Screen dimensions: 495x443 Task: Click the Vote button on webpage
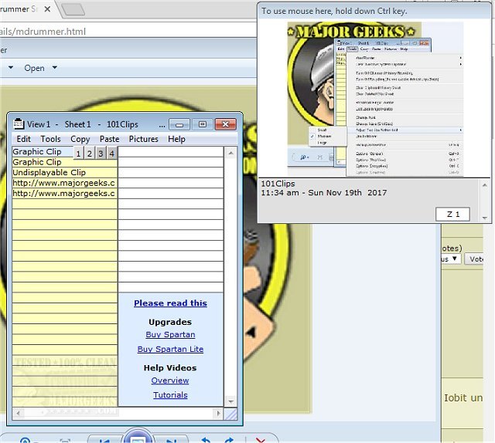tap(475, 259)
